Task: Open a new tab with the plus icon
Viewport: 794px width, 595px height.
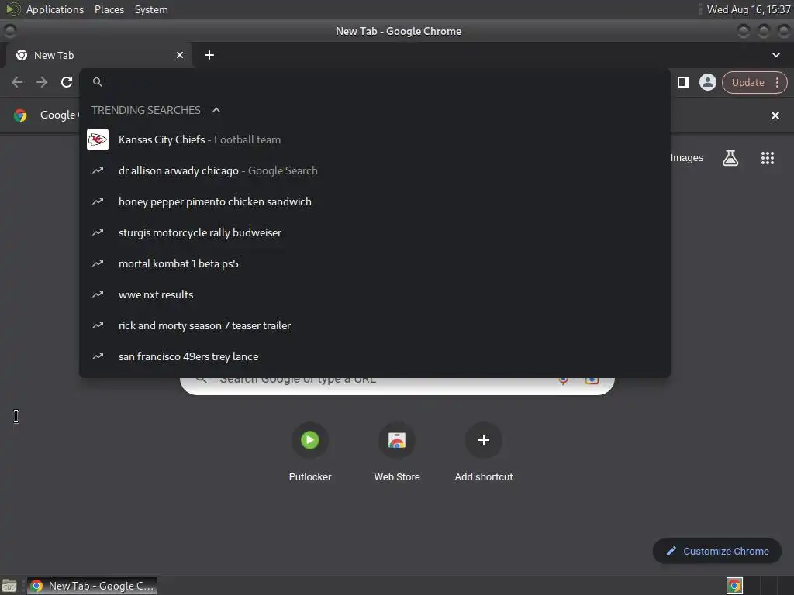Action: (209, 55)
